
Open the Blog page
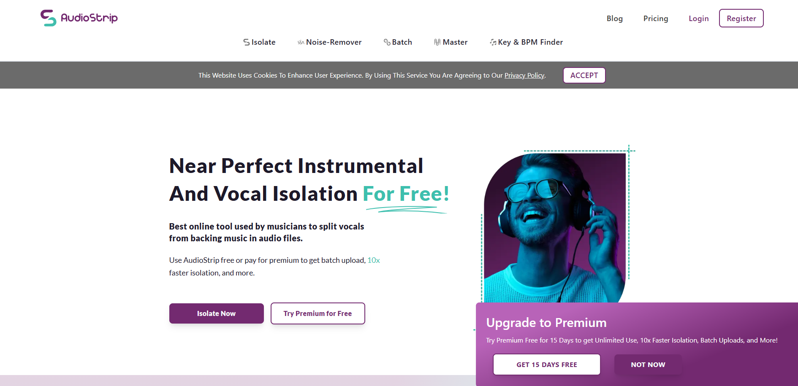coord(614,18)
